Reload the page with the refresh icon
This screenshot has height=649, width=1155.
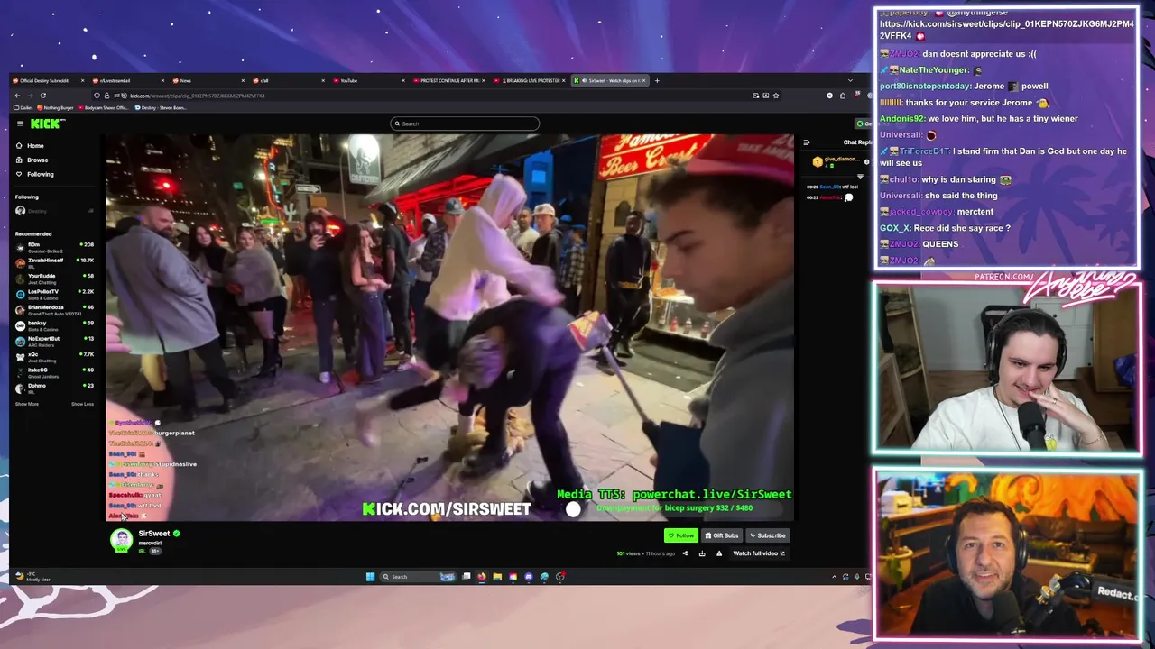tap(42, 96)
